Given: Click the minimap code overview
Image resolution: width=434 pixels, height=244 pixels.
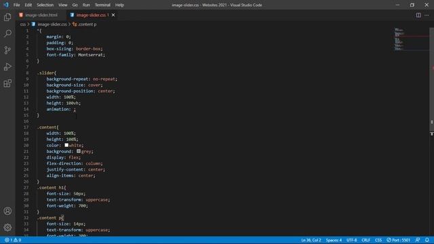Looking at the screenshot, I should click(411, 39).
